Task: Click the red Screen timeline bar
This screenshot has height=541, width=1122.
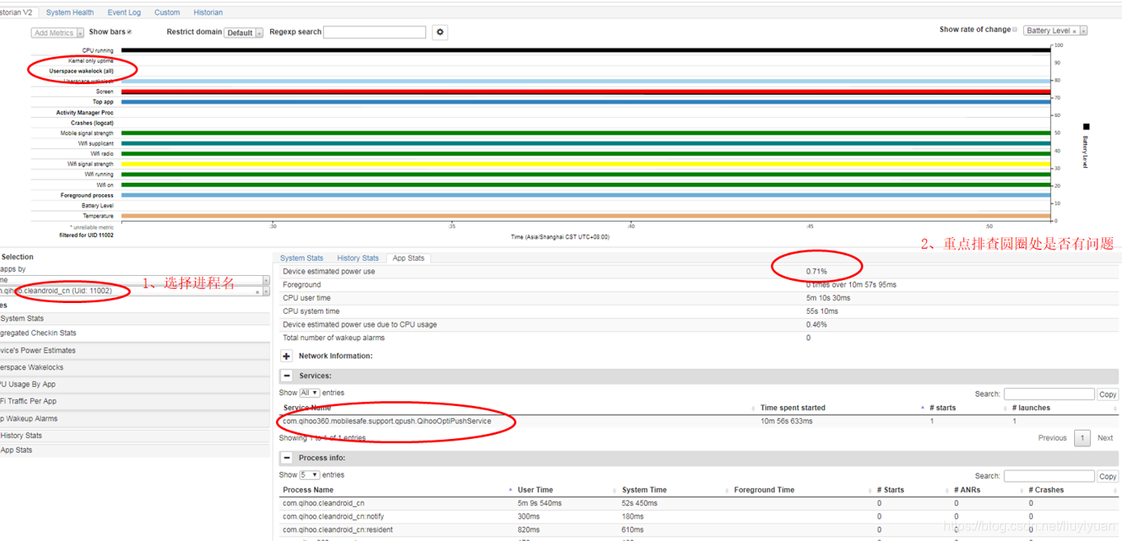Action: pyautogui.click(x=586, y=91)
